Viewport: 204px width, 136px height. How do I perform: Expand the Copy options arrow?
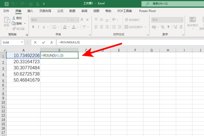25,23
